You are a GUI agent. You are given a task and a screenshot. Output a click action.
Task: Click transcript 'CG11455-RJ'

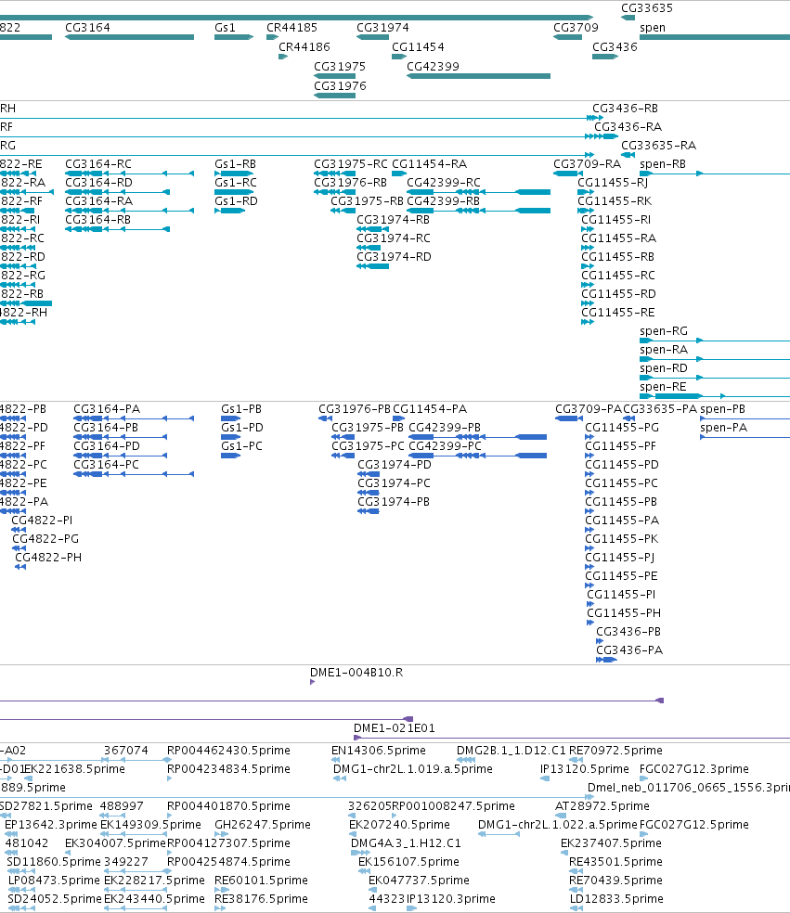tap(613, 183)
